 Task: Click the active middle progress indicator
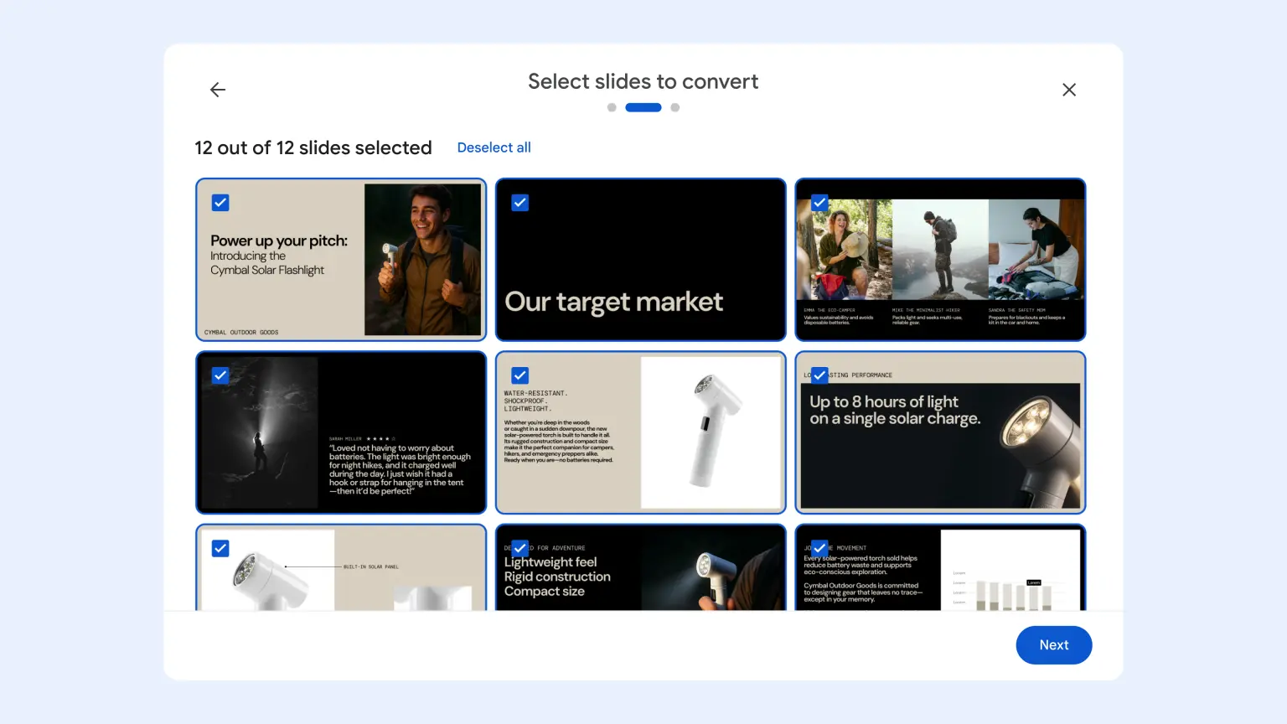[x=643, y=107]
